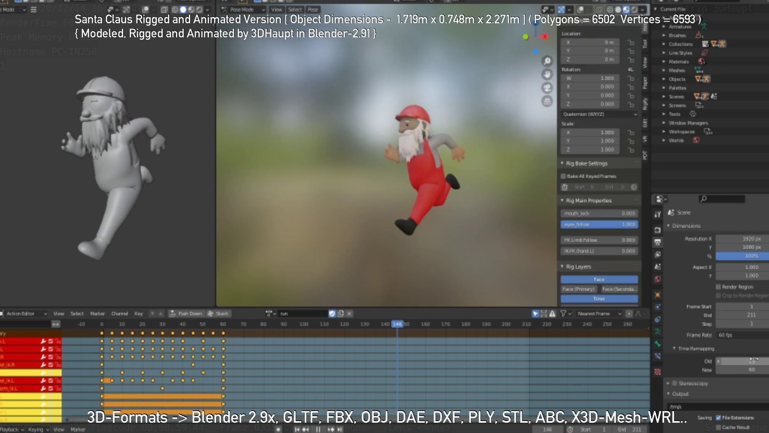
Task: Expand the Armatures entry in the outliner
Action: [x=664, y=27]
